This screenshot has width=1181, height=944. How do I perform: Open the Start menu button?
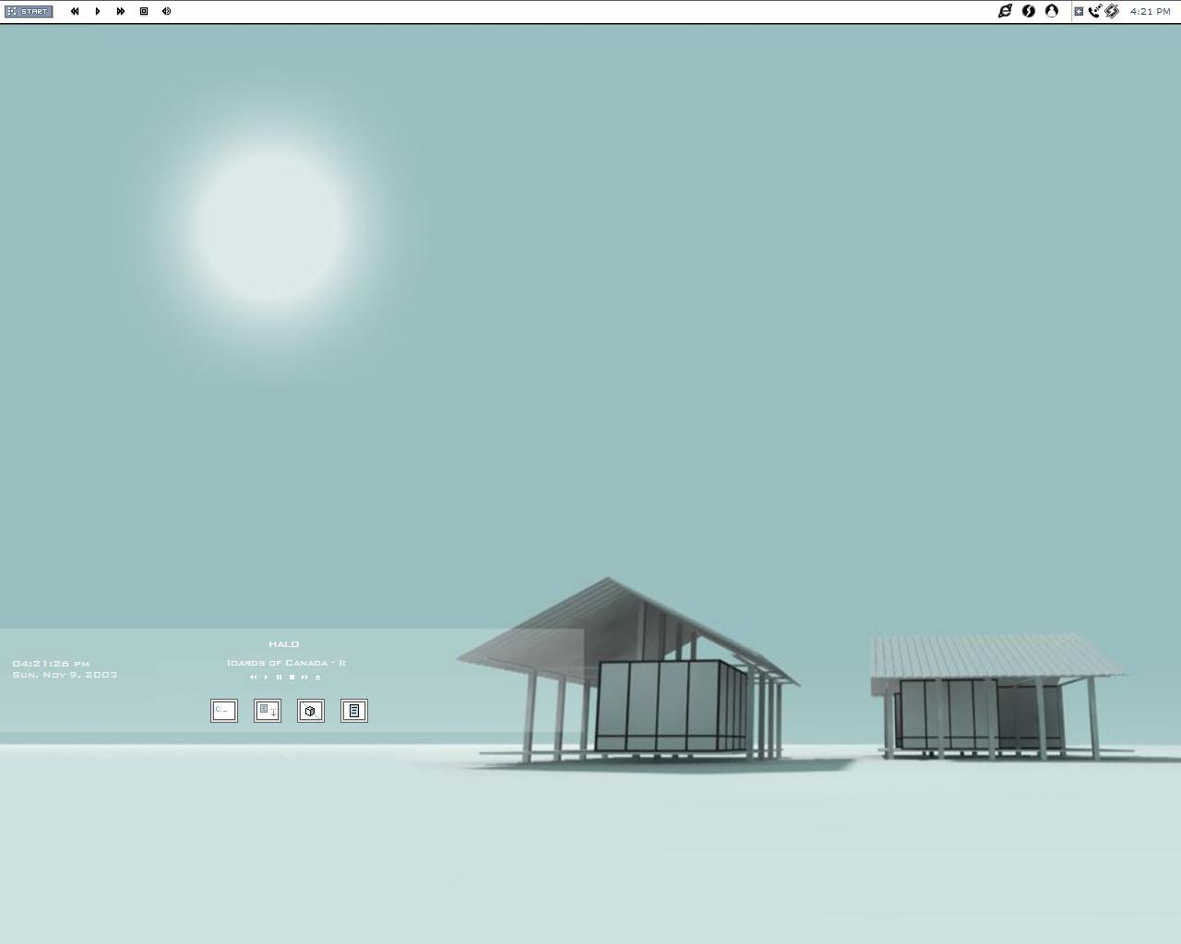[29, 11]
